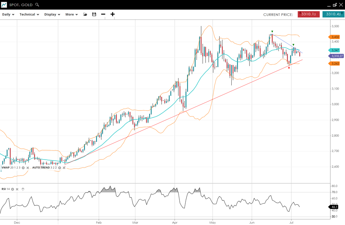Open the saved chart folder icon

point(85,14)
